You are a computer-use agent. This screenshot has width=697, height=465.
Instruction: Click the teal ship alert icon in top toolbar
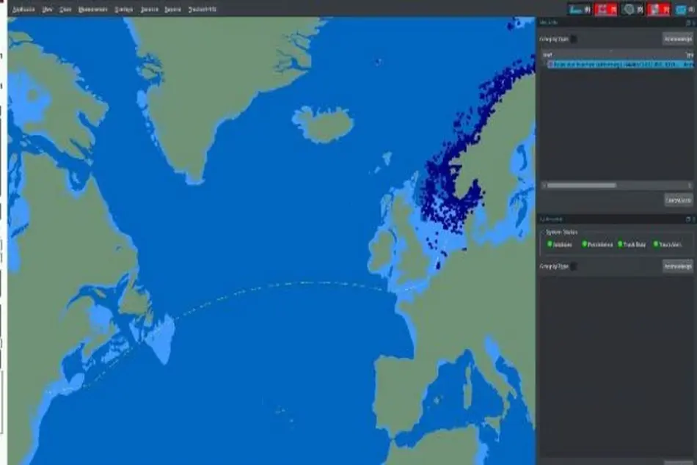pyautogui.click(x=576, y=9)
